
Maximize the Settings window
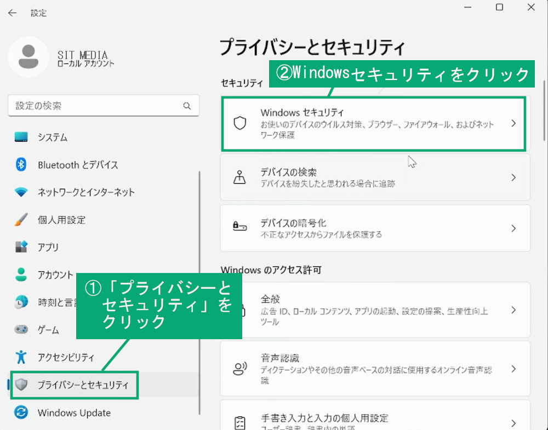499,7
